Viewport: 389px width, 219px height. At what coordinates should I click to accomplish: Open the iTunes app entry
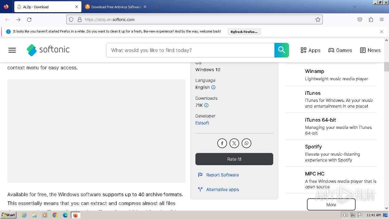point(331,99)
